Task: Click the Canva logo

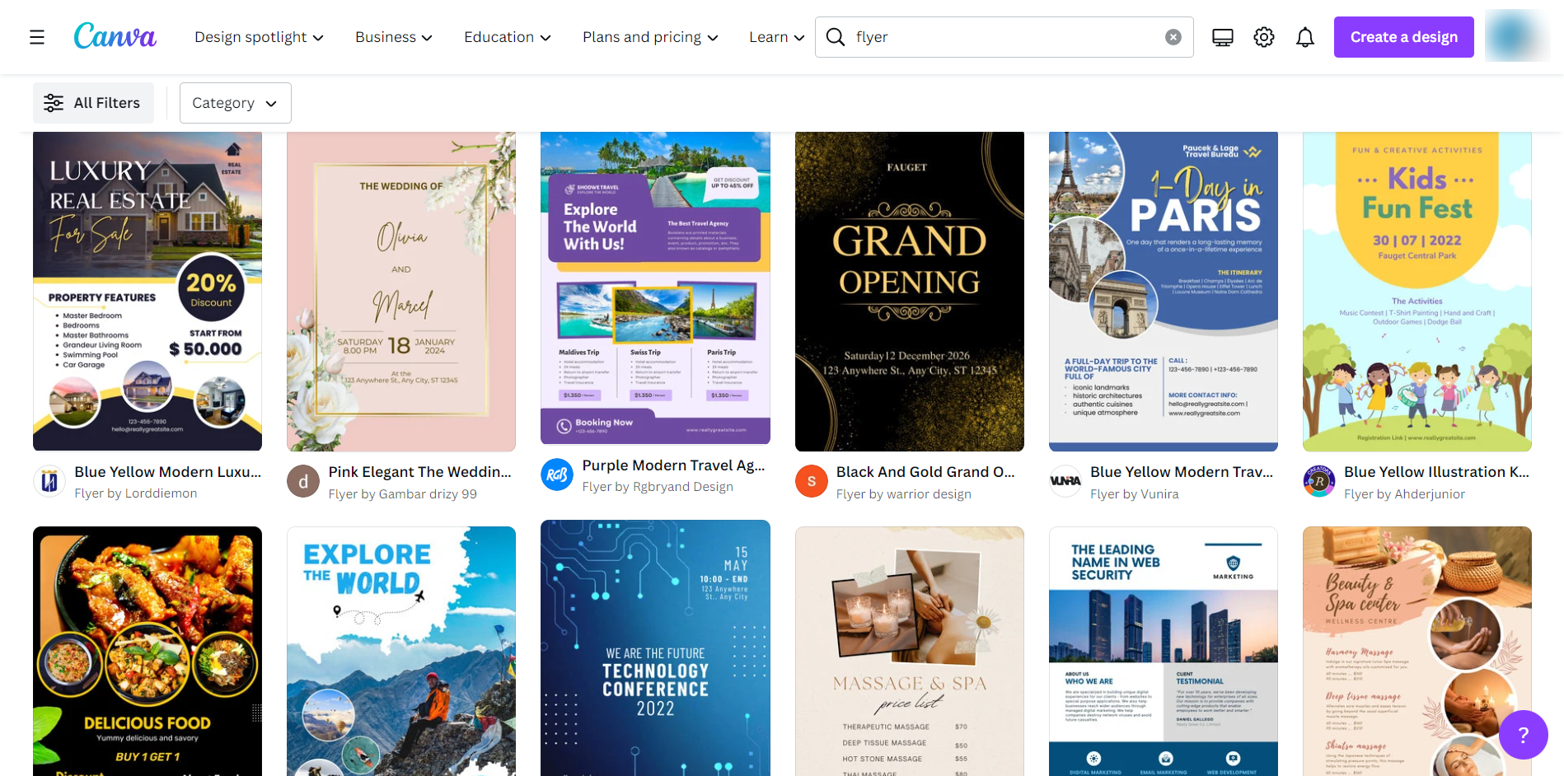Action: pos(115,36)
